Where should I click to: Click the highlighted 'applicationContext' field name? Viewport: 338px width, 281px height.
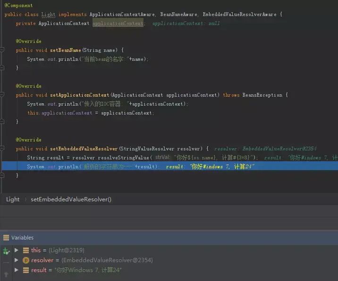(x=118, y=23)
